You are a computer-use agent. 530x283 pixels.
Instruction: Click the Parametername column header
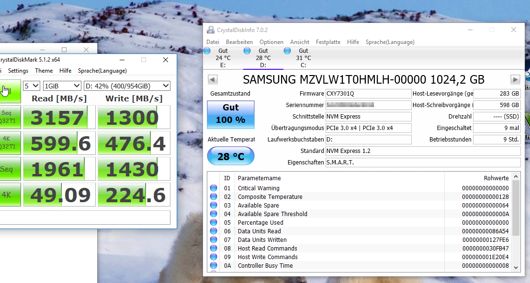pos(340,178)
